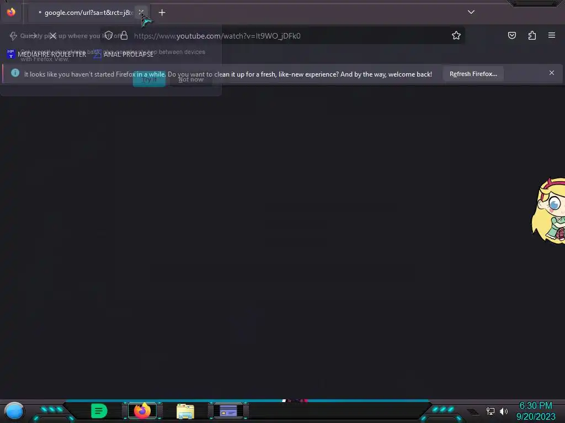The image size is (565, 423).
Task: Open the Start orb on taskbar
Action: tap(14, 411)
